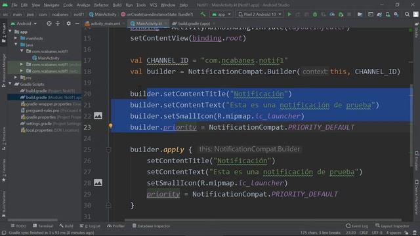Collapse the app module tree node
The height and width of the screenshot is (236, 420).
(10, 31)
